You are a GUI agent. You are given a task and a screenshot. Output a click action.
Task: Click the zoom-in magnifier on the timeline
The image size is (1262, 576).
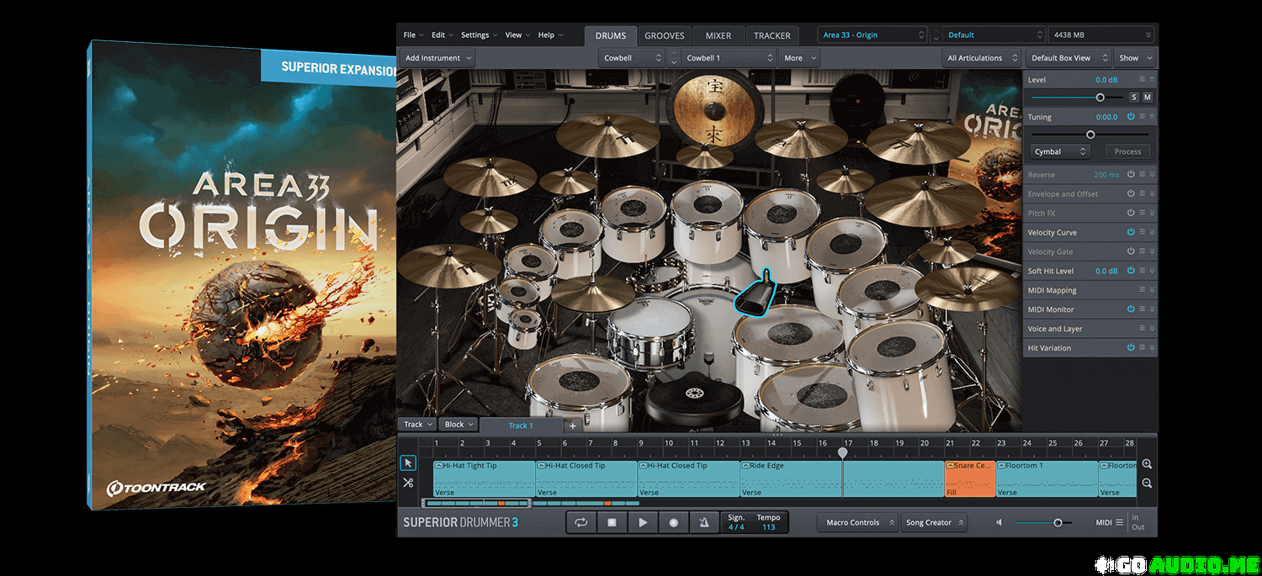1146,463
